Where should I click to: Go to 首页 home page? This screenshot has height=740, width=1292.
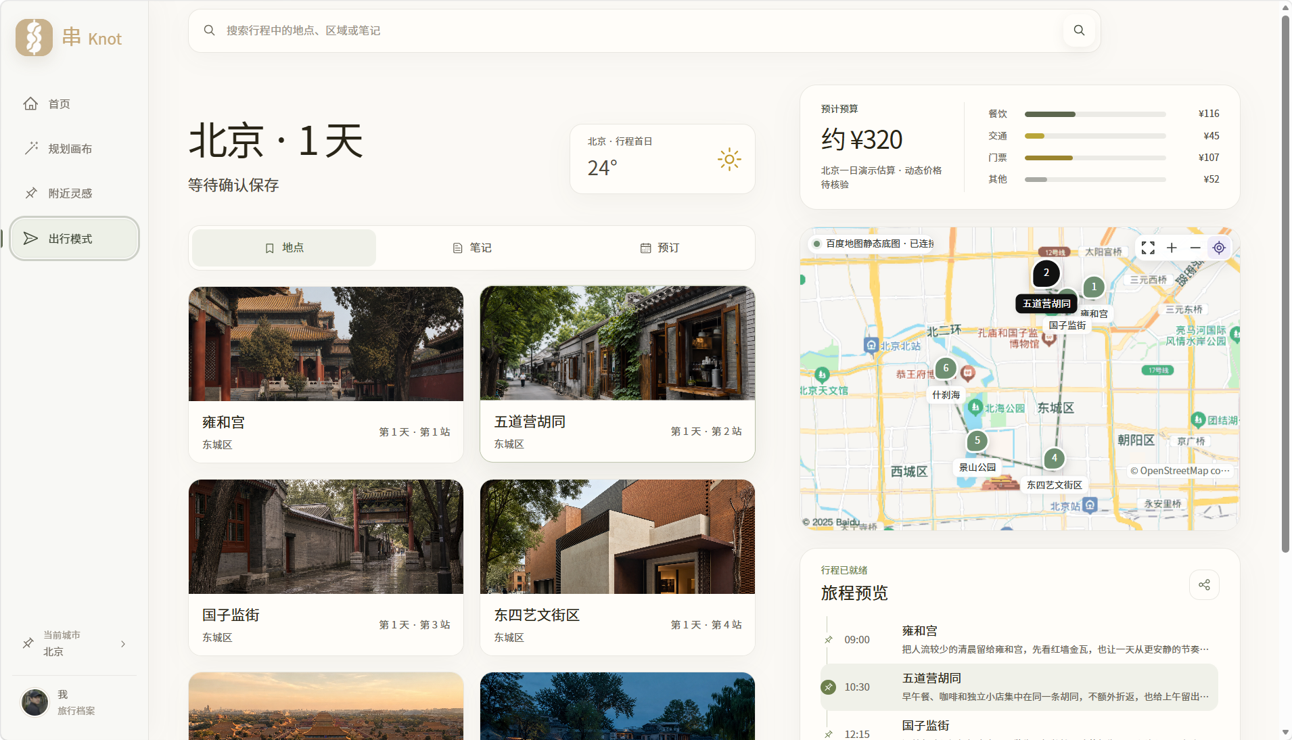(x=74, y=104)
